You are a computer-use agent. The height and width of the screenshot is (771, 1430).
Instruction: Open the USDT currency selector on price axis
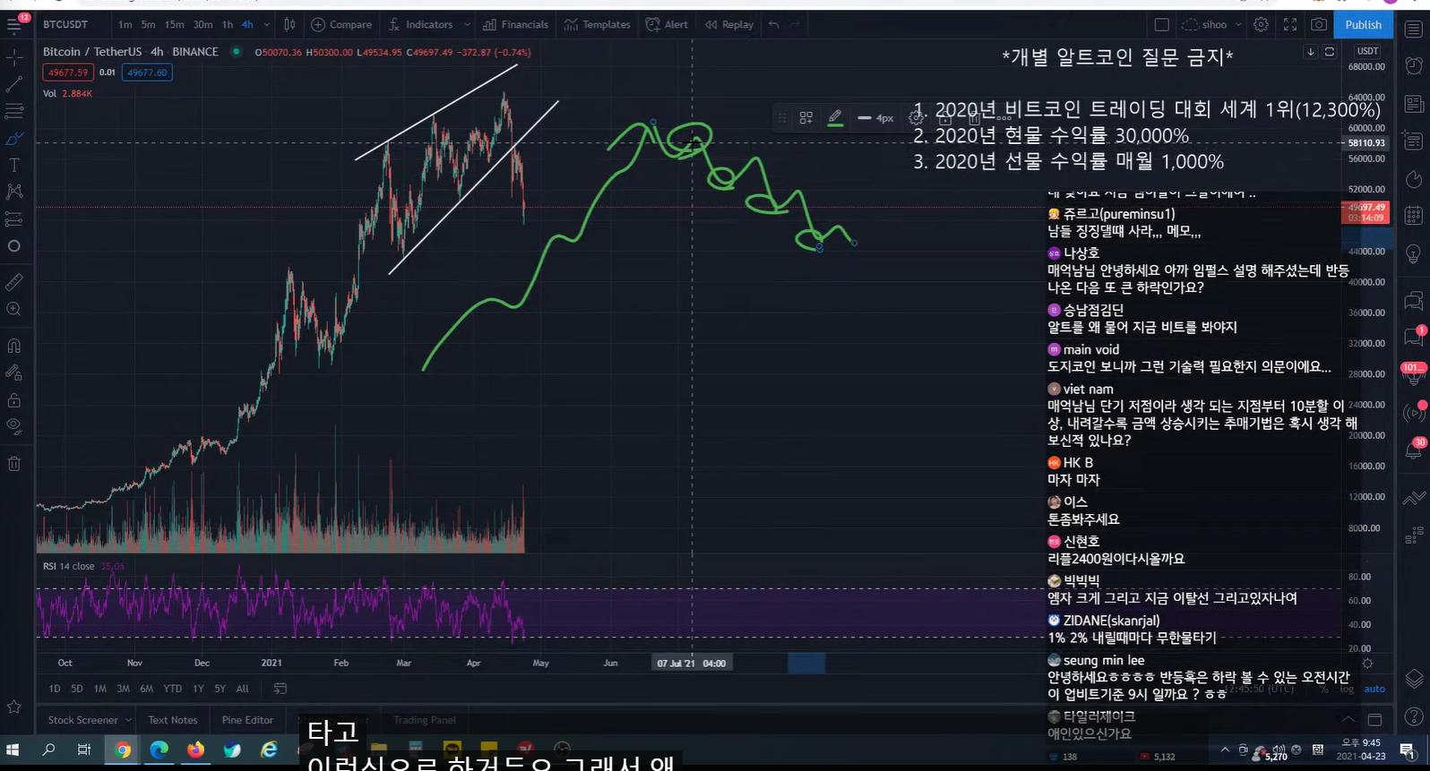coord(1367,52)
